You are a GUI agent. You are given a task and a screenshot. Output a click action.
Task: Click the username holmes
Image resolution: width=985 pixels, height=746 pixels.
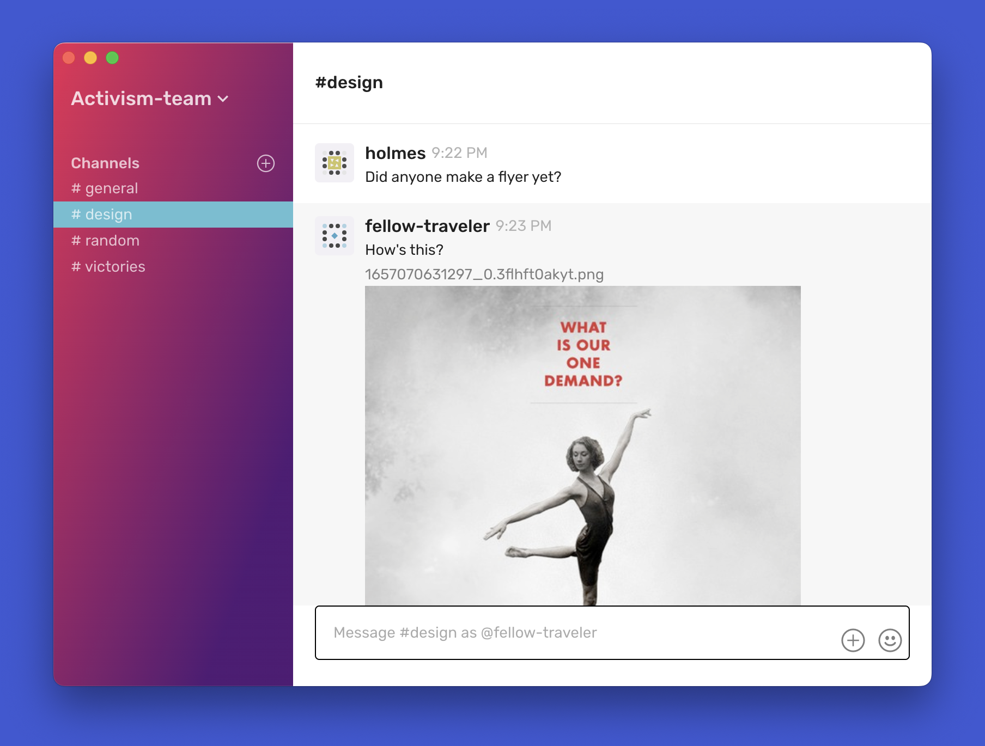(396, 153)
